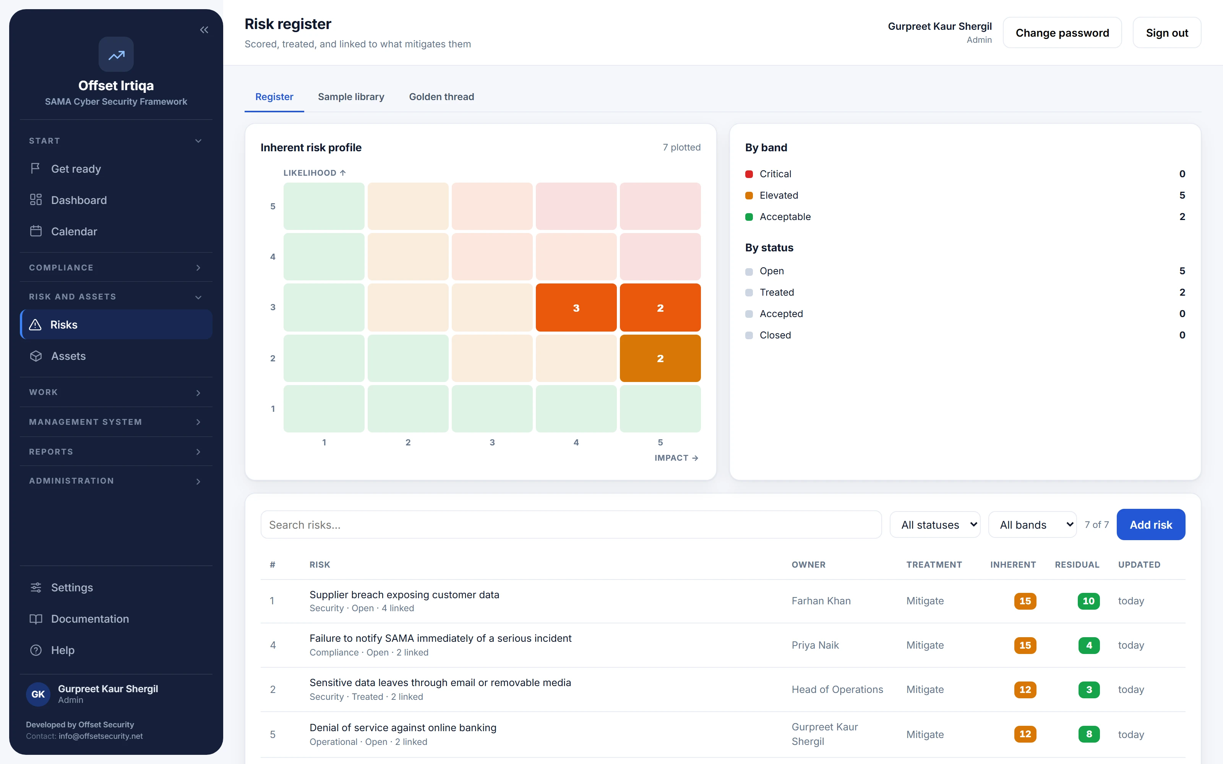The image size is (1223, 764).
Task: Expand the REPORTS section
Action: tap(116, 452)
